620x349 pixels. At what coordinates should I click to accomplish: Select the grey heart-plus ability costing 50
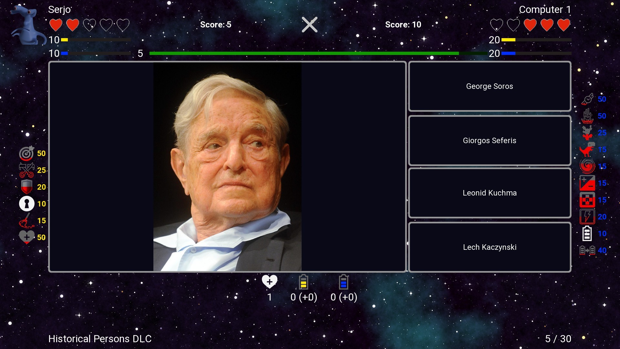(26, 237)
